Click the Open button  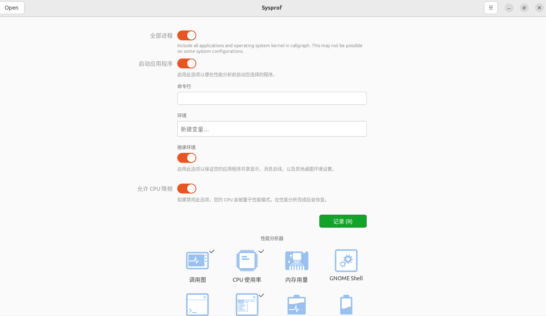(12, 8)
